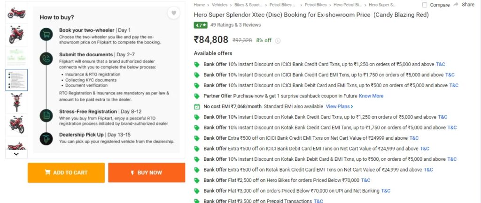Open View Plans EMI options
This screenshot has width=481, height=203.
click(339, 106)
